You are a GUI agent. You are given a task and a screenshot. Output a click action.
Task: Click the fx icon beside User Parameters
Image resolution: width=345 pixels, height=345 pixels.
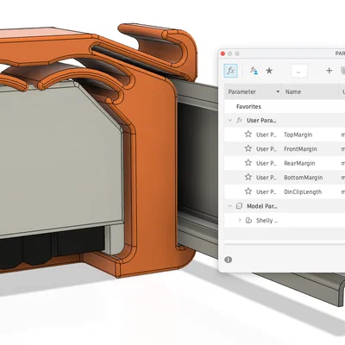(x=239, y=120)
